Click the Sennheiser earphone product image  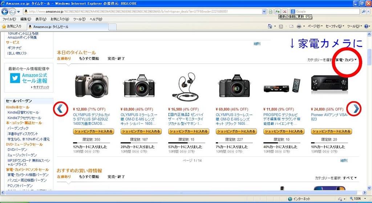[186, 87]
